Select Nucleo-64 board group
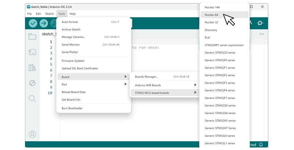Image resolution: width=294 pixels, height=150 pixels. point(225,15)
